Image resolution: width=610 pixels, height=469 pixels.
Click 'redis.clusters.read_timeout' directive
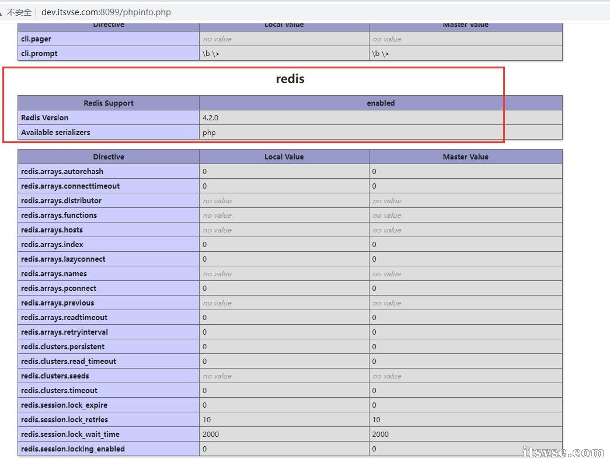coord(109,361)
